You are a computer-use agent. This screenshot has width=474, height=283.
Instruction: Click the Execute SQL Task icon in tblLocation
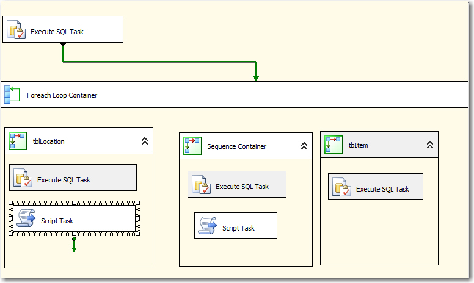[x=23, y=177]
